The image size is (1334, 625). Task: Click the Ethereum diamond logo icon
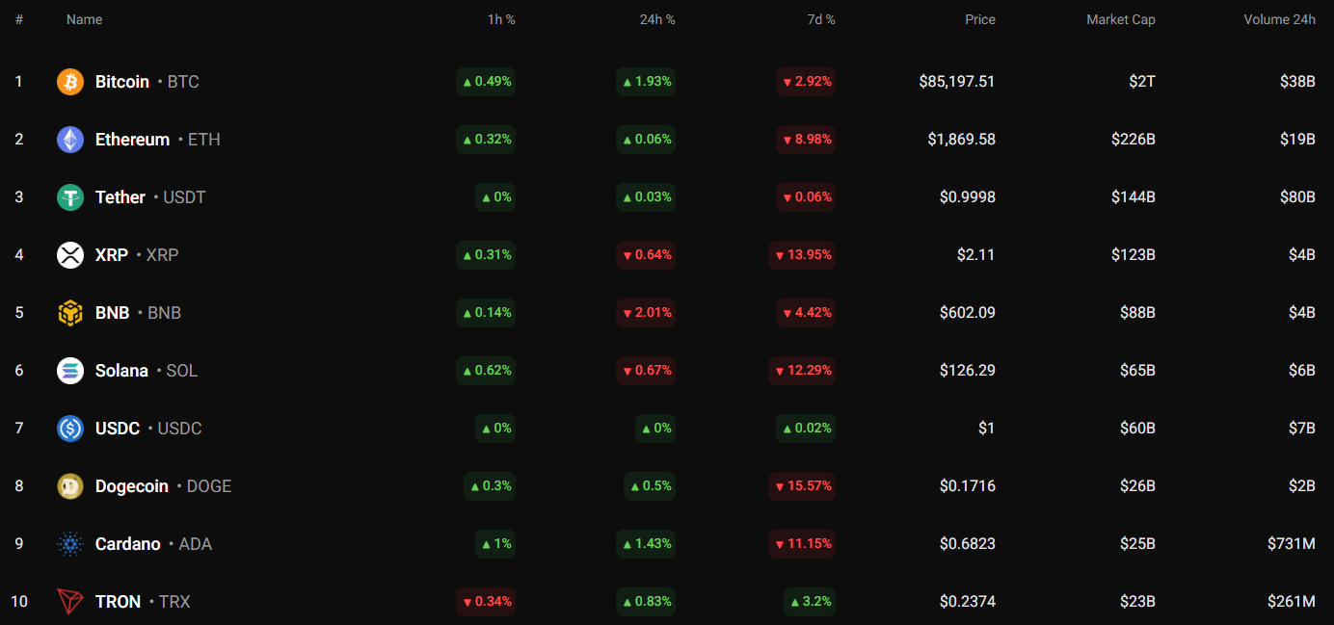pyautogui.click(x=70, y=140)
